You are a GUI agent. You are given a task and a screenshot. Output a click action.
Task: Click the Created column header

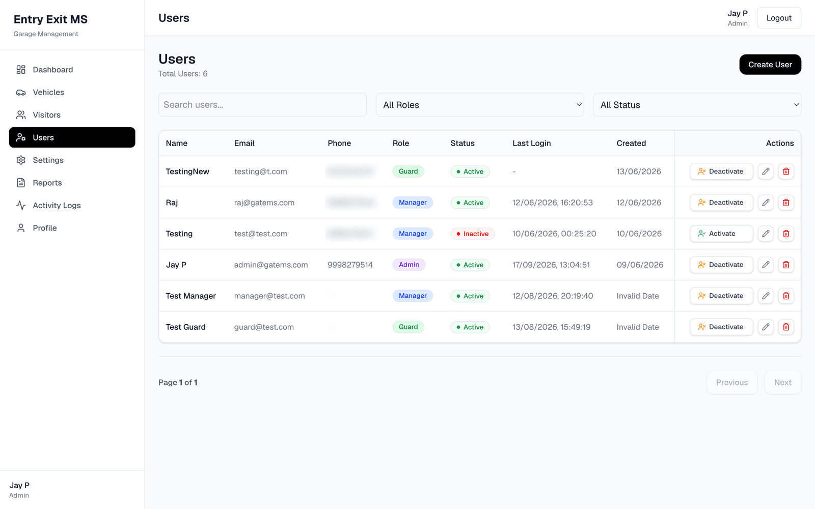click(631, 144)
